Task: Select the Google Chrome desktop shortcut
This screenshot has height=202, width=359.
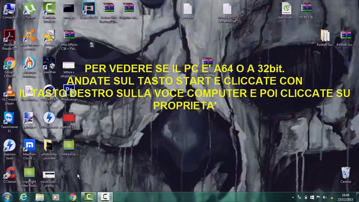Action: (x=10, y=67)
